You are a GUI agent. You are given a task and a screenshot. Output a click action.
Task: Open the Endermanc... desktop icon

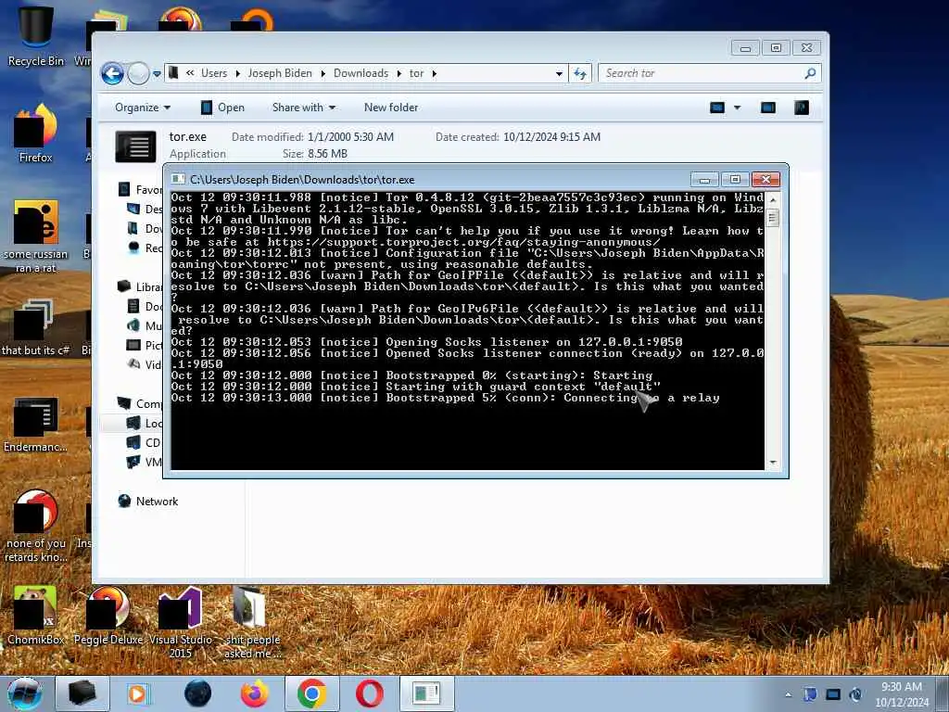(x=36, y=425)
